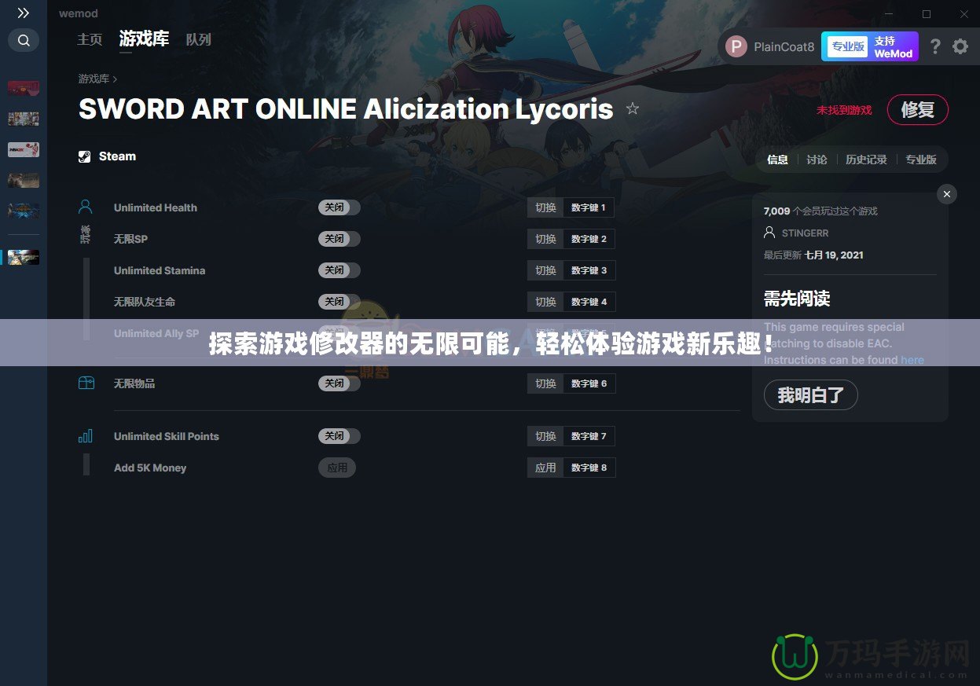The width and height of the screenshot is (980, 686).
Task: Select the second game thumbnail in sidebar
Action: click(24, 119)
